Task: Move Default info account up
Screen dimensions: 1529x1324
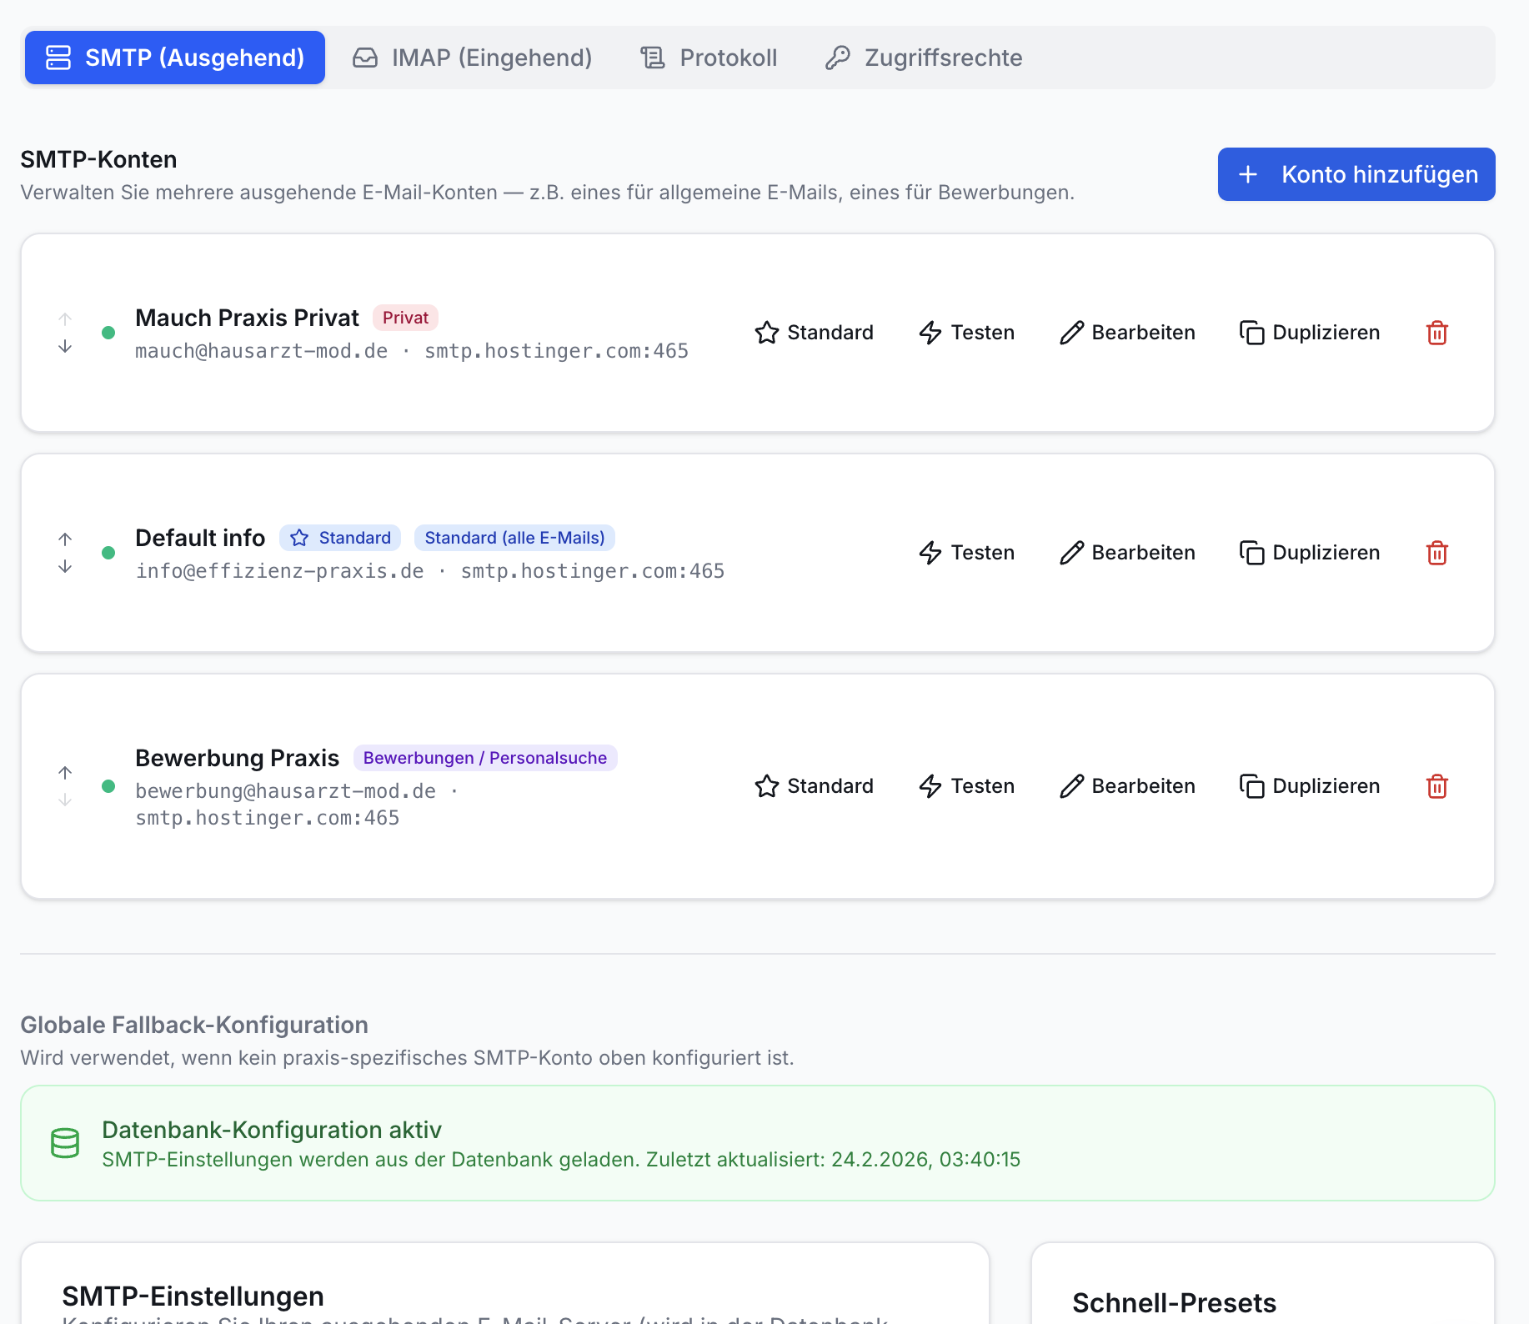Action: (x=65, y=539)
